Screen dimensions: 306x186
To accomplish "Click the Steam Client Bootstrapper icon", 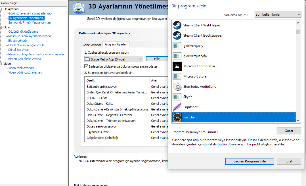I will tap(177, 35).
